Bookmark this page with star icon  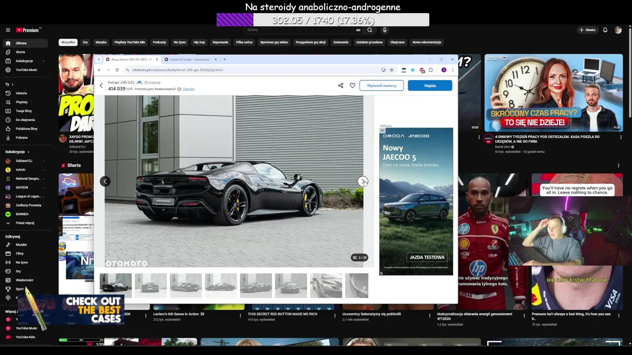(x=392, y=70)
